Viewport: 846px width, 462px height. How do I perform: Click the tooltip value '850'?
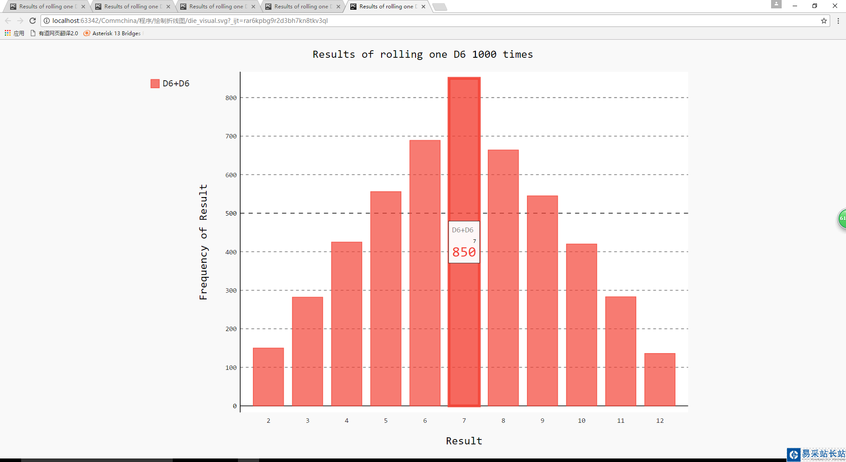(x=464, y=252)
